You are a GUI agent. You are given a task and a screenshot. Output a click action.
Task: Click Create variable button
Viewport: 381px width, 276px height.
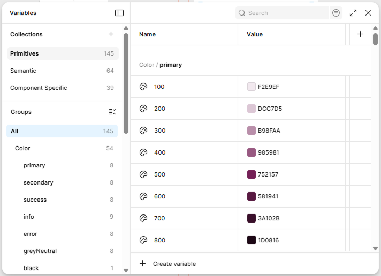click(x=168, y=264)
